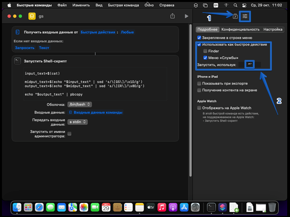This screenshot has height=217, width=290.
Task: Click the Share icon in the toolbar
Action: pos(173,16)
